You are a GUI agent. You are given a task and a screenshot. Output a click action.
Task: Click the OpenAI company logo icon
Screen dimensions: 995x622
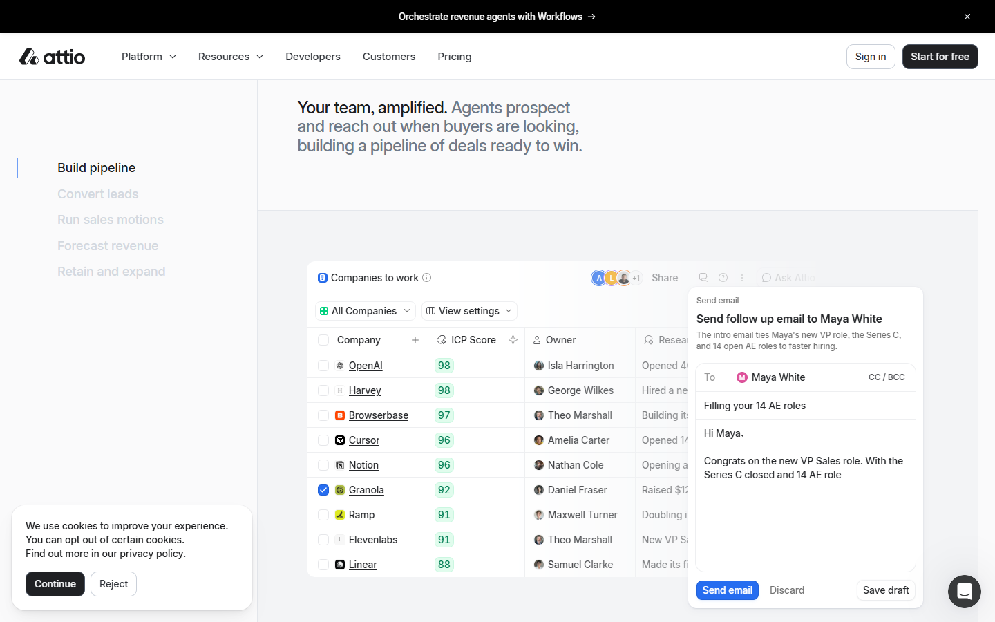(340, 366)
